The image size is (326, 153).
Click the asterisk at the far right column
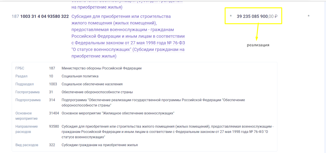click(308, 17)
